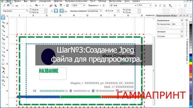Viewport: 193px width, 108px height.
Task: Expand the Отступы section
Action: 182,36
